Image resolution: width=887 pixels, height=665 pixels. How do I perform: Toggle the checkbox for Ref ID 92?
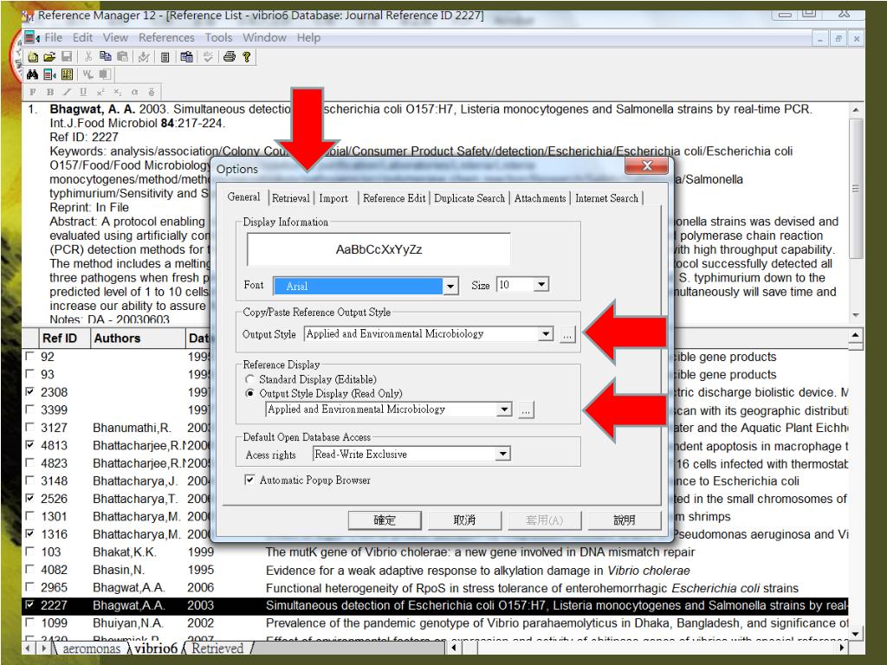coord(29,357)
